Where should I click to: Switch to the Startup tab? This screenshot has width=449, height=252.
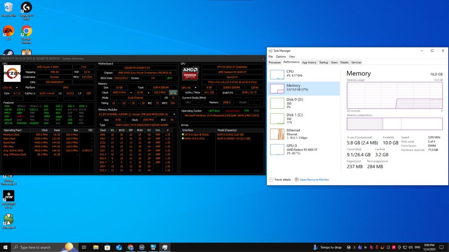pos(324,63)
